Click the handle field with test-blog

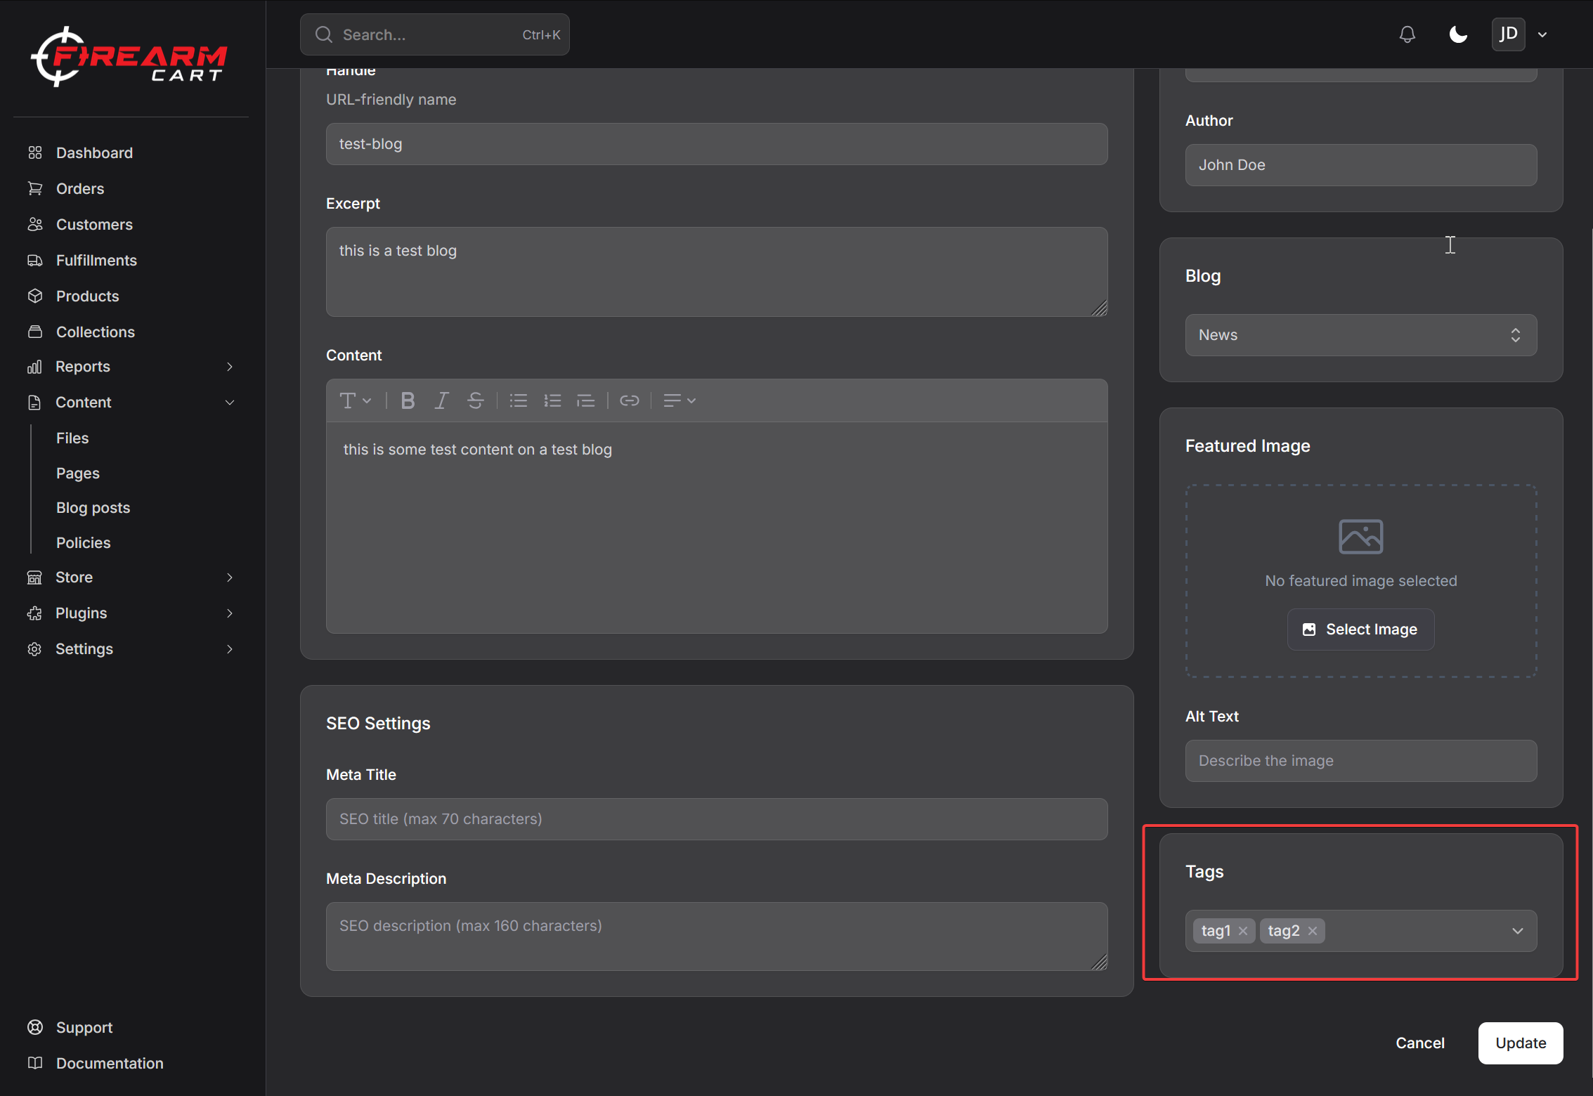717,144
